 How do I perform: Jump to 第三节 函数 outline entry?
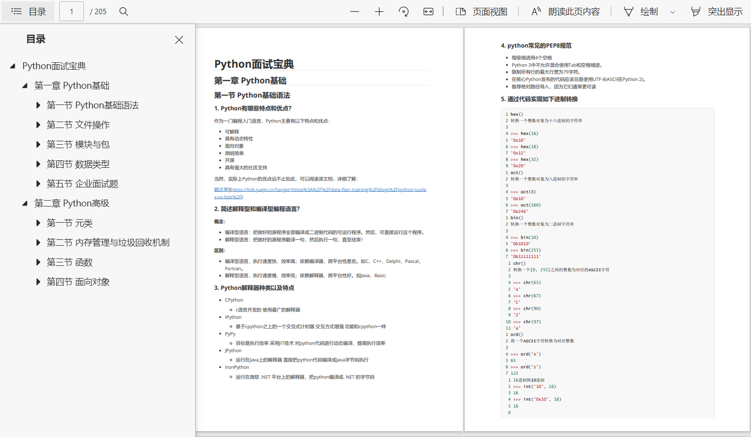tap(70, 262)
